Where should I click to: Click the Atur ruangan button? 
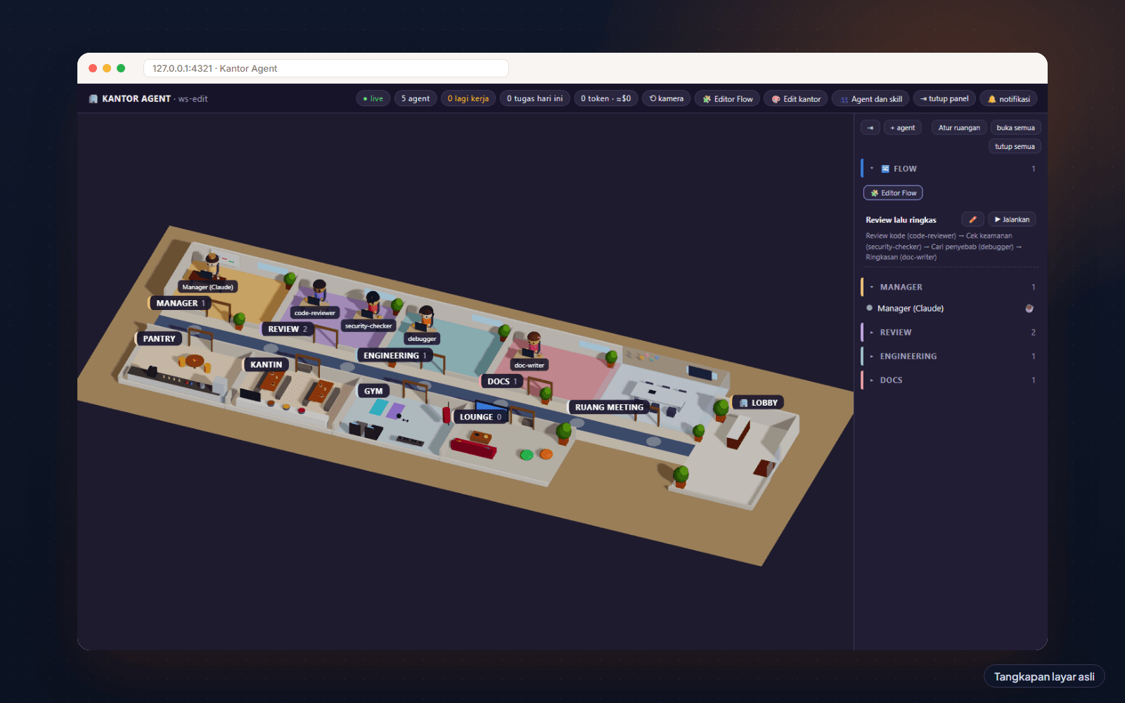959,127
